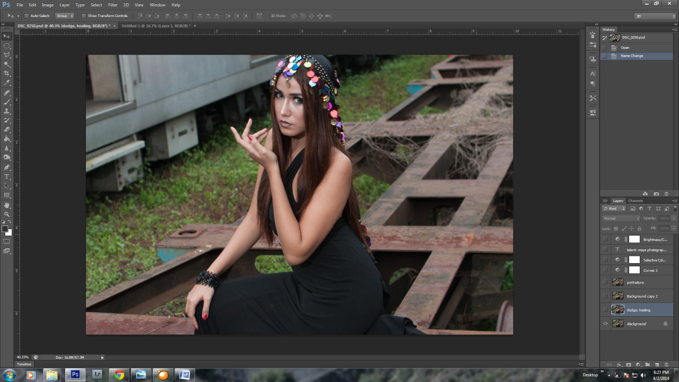
Task: Select the Open history state
Action: coord(625,48)
